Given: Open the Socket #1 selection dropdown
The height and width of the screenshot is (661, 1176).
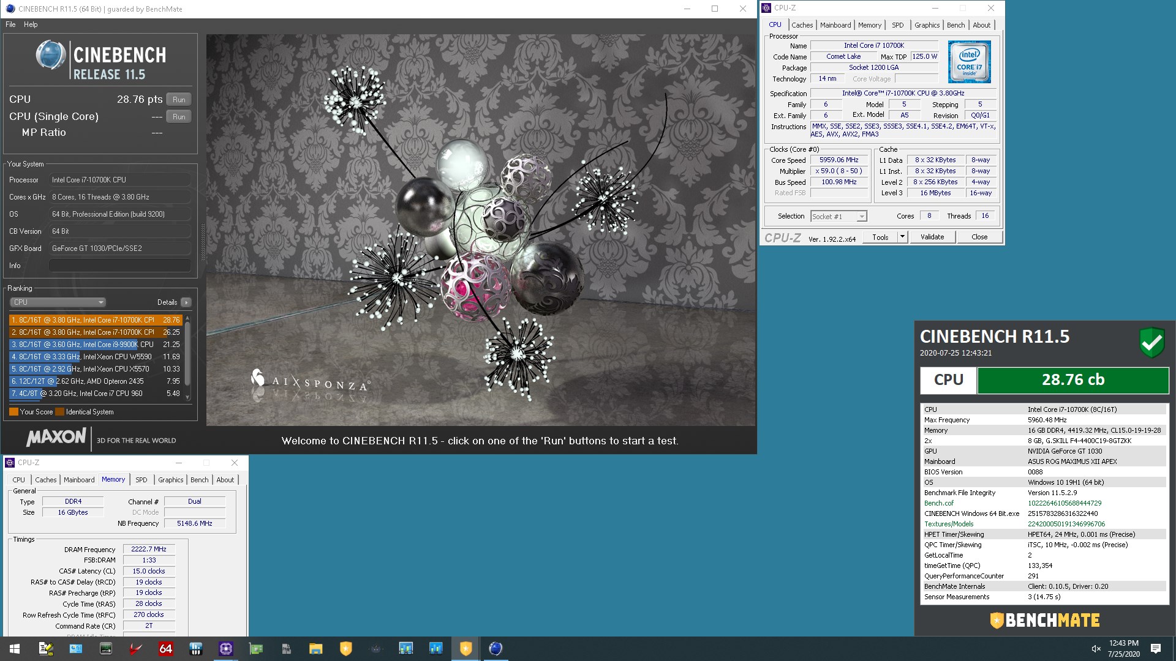Looking at the screenshot, I should 839,216.
